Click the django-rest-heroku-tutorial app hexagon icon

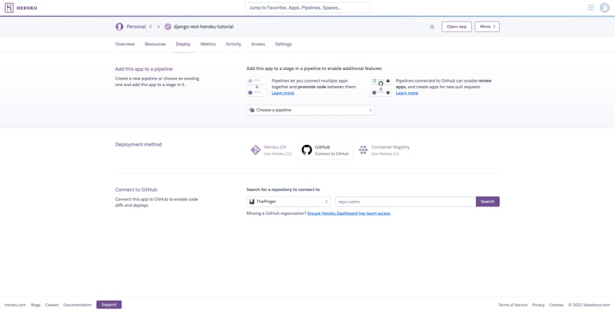point(168,27)
